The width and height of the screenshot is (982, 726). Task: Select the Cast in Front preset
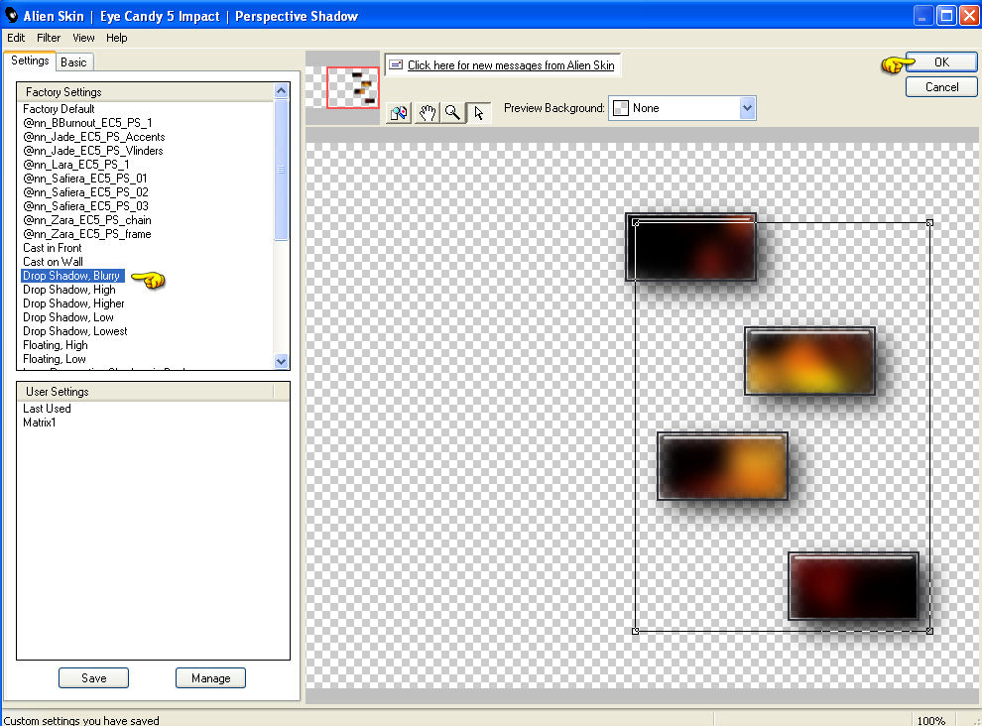pos(53,248)
